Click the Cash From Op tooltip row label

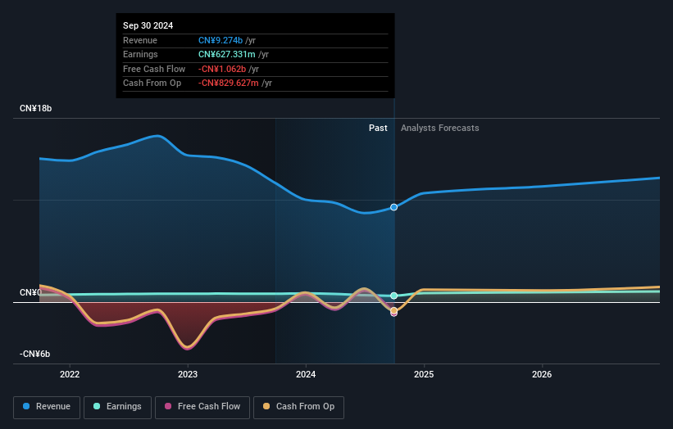pyautogui.click(x=152, y=84)
